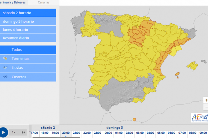Select sábado 2 horario
The width and height of the screenshot is (208, 138).
28,13
